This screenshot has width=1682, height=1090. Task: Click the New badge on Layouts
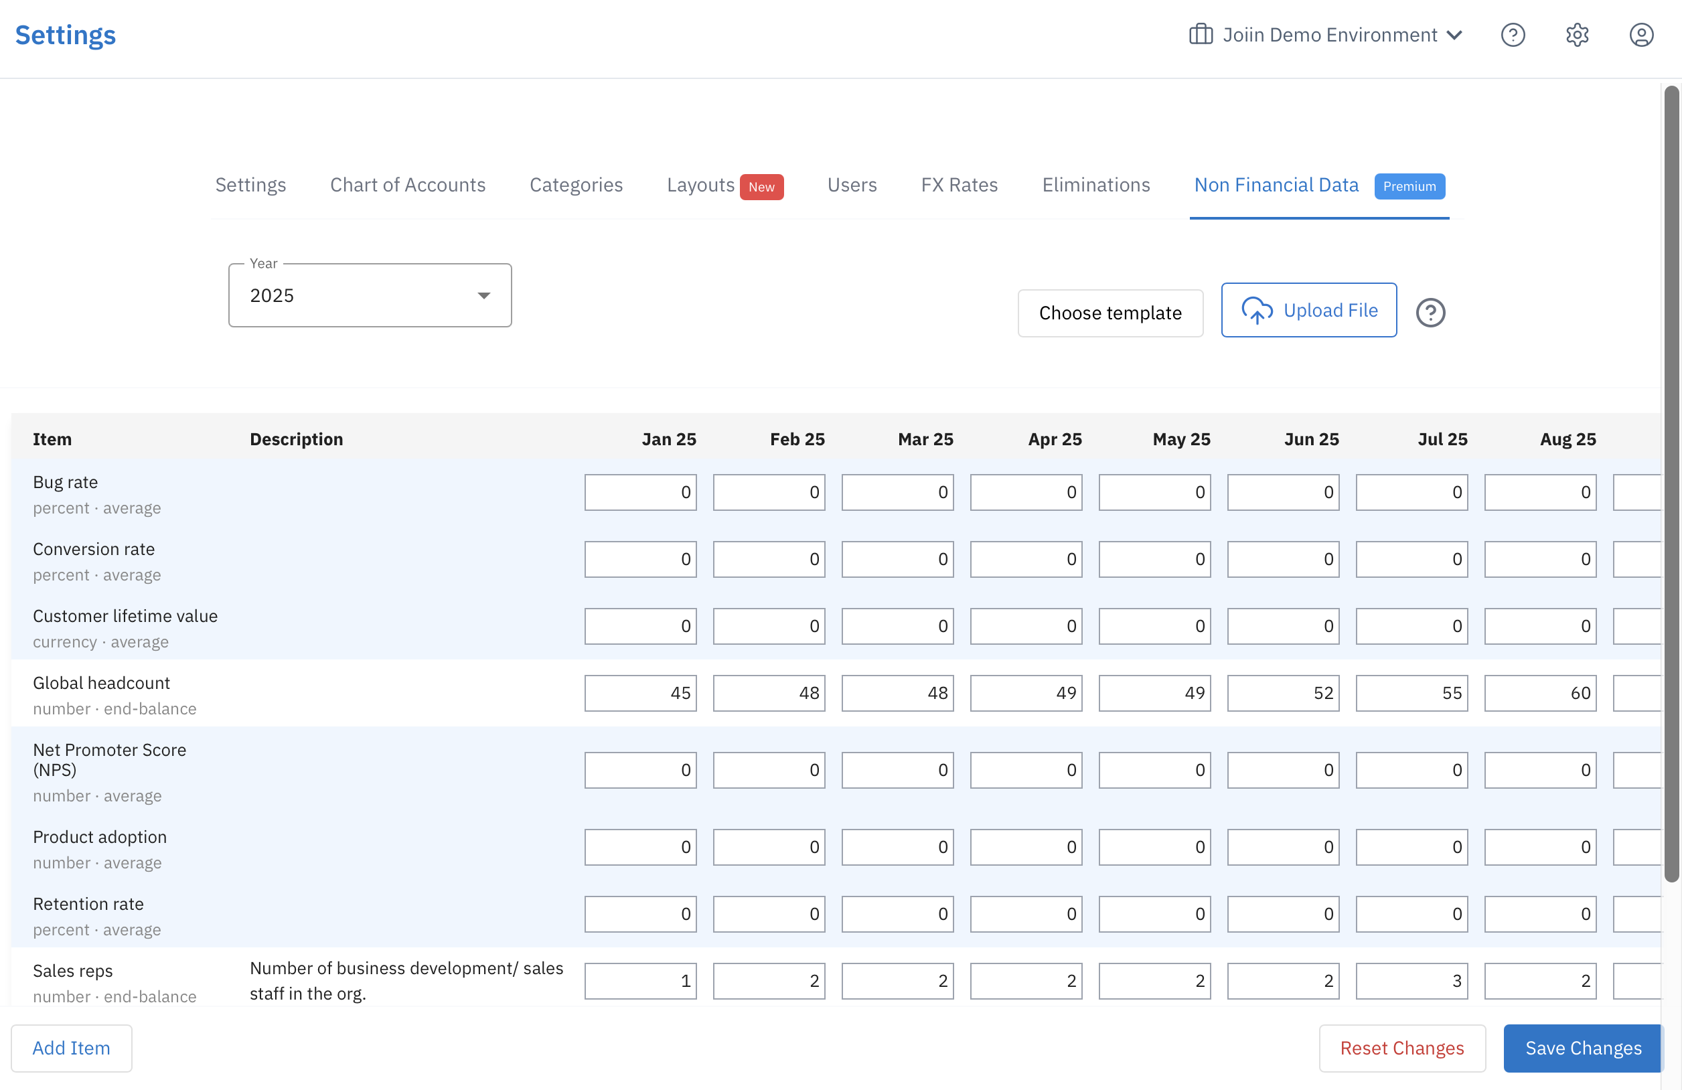(761, 187)
